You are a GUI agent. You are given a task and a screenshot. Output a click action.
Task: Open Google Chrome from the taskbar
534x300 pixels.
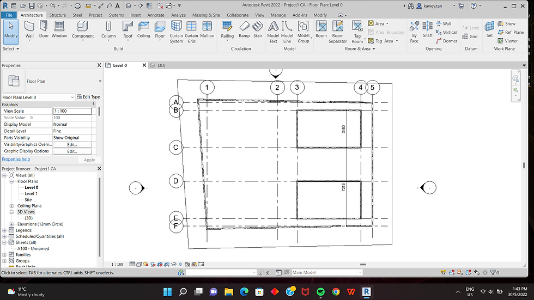[x=336, y=291]
